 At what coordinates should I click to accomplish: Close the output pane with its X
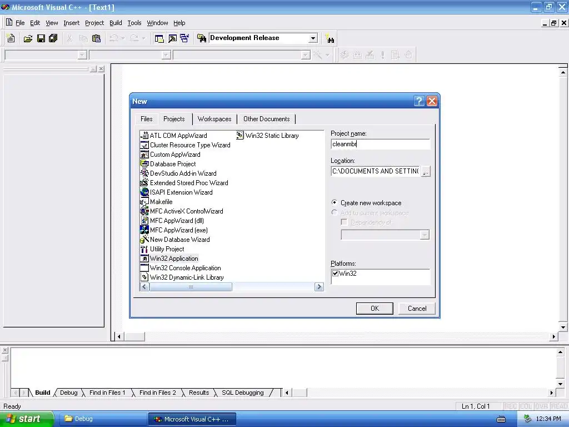4,350
